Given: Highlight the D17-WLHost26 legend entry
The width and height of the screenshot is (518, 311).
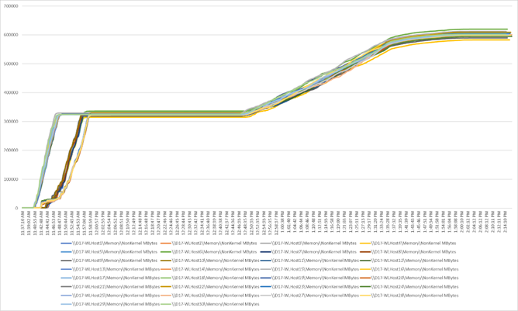Looking at the screenshot, I should (x=210, y=295).
